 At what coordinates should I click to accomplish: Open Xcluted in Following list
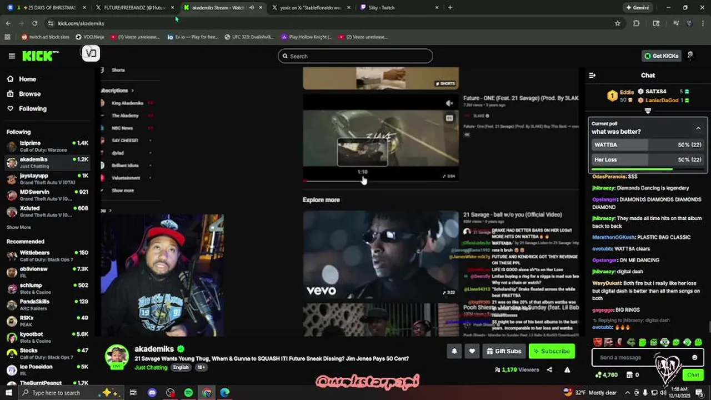click(48, 211)
